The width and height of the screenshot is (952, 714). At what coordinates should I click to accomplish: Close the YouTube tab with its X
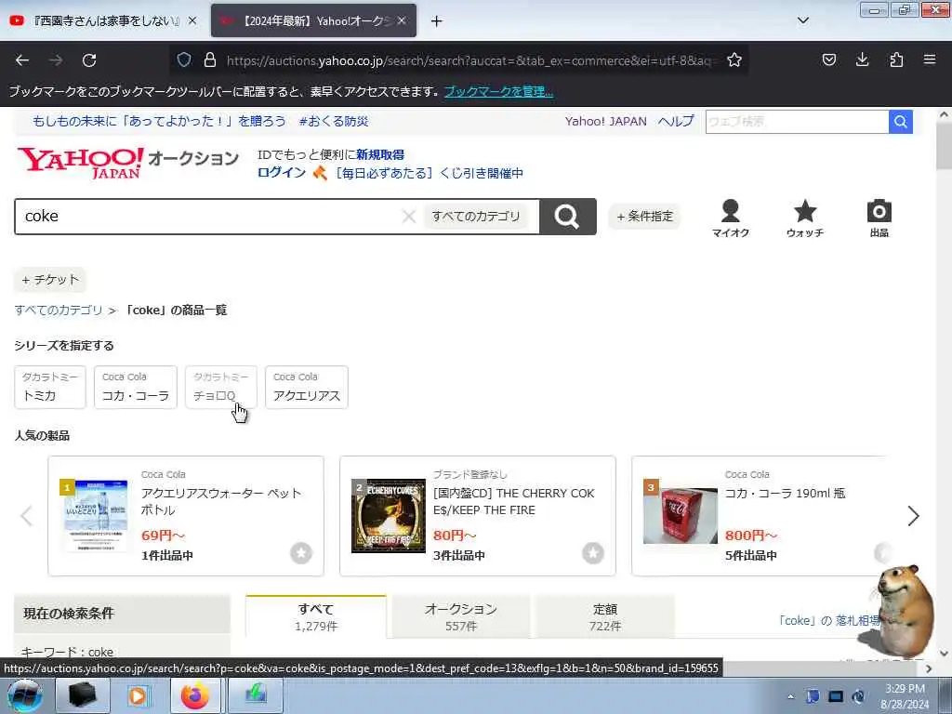[x=192, y=20]
